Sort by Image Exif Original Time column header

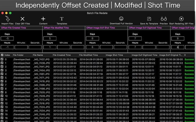[x=171, y=55]
